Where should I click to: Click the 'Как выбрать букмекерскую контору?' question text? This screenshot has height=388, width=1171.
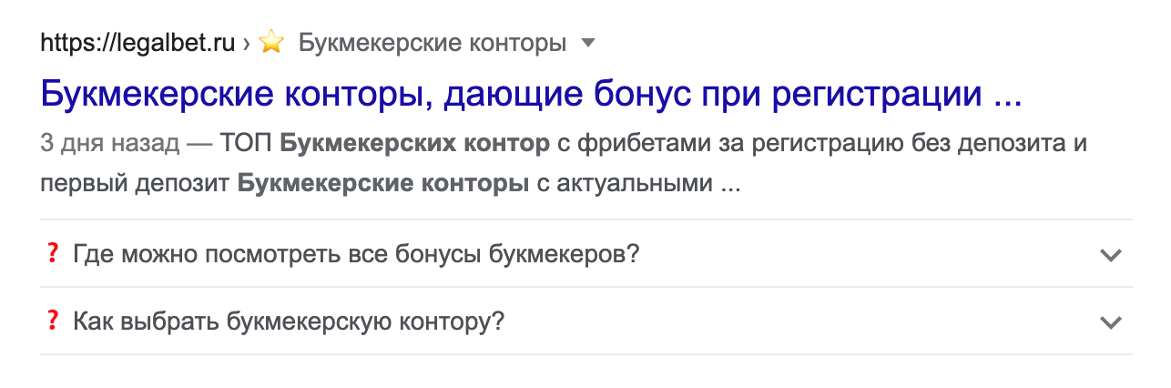pyautogui.click(x=289, y=322)
